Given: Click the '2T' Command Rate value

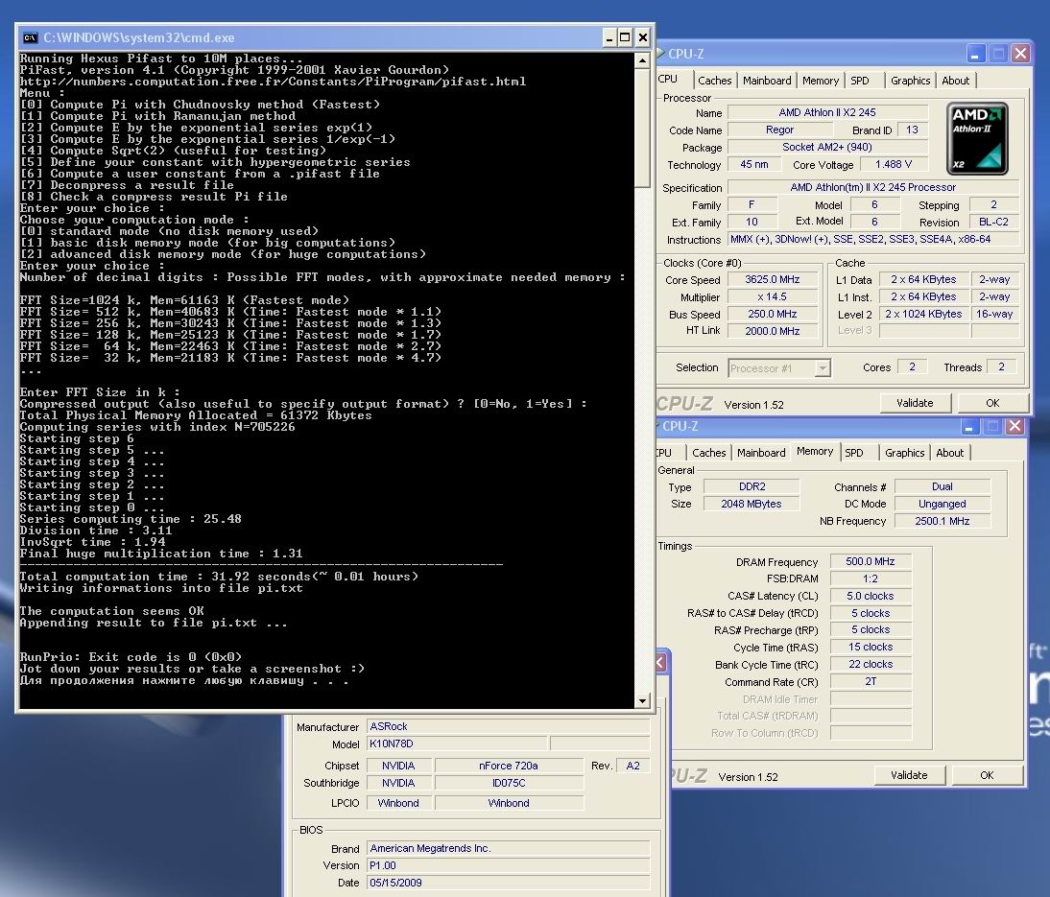Looking at the screenshot, I should click(871, 681).
